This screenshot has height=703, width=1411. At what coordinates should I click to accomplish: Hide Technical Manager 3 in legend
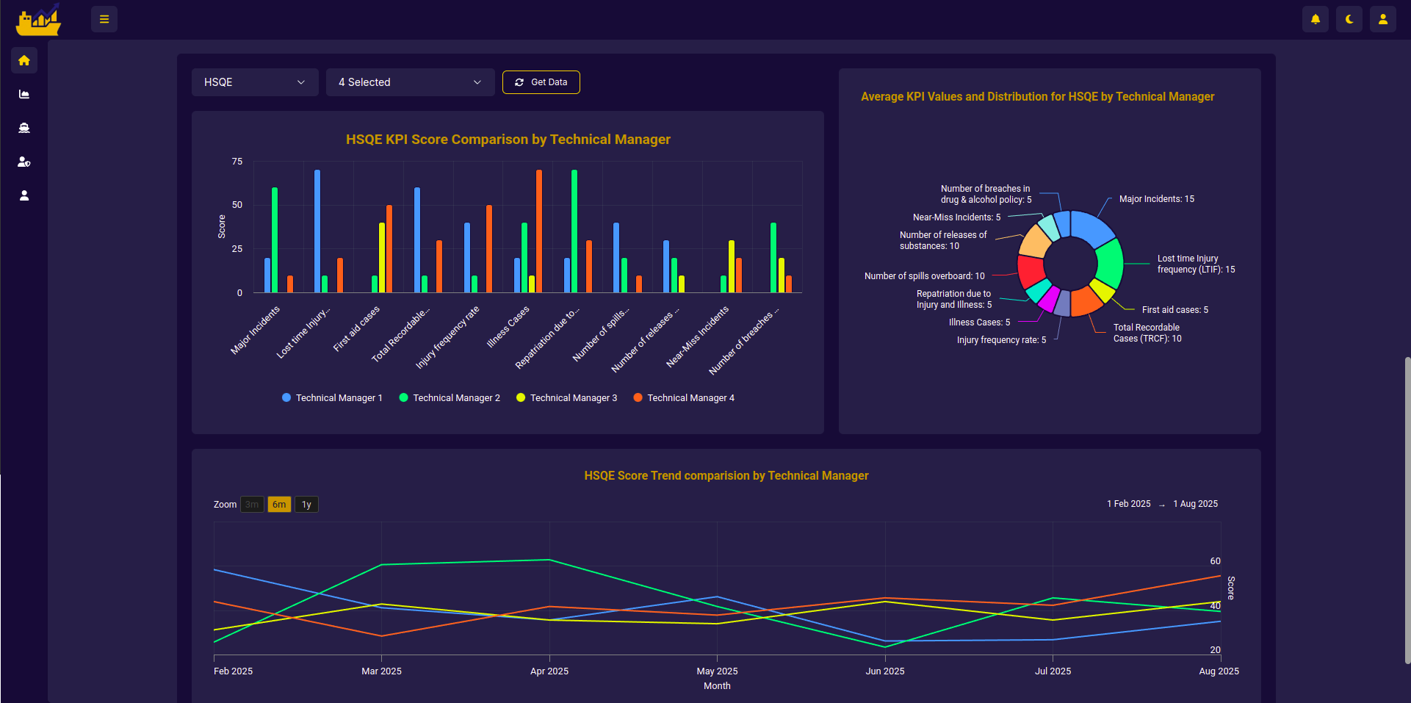point(566,397)
